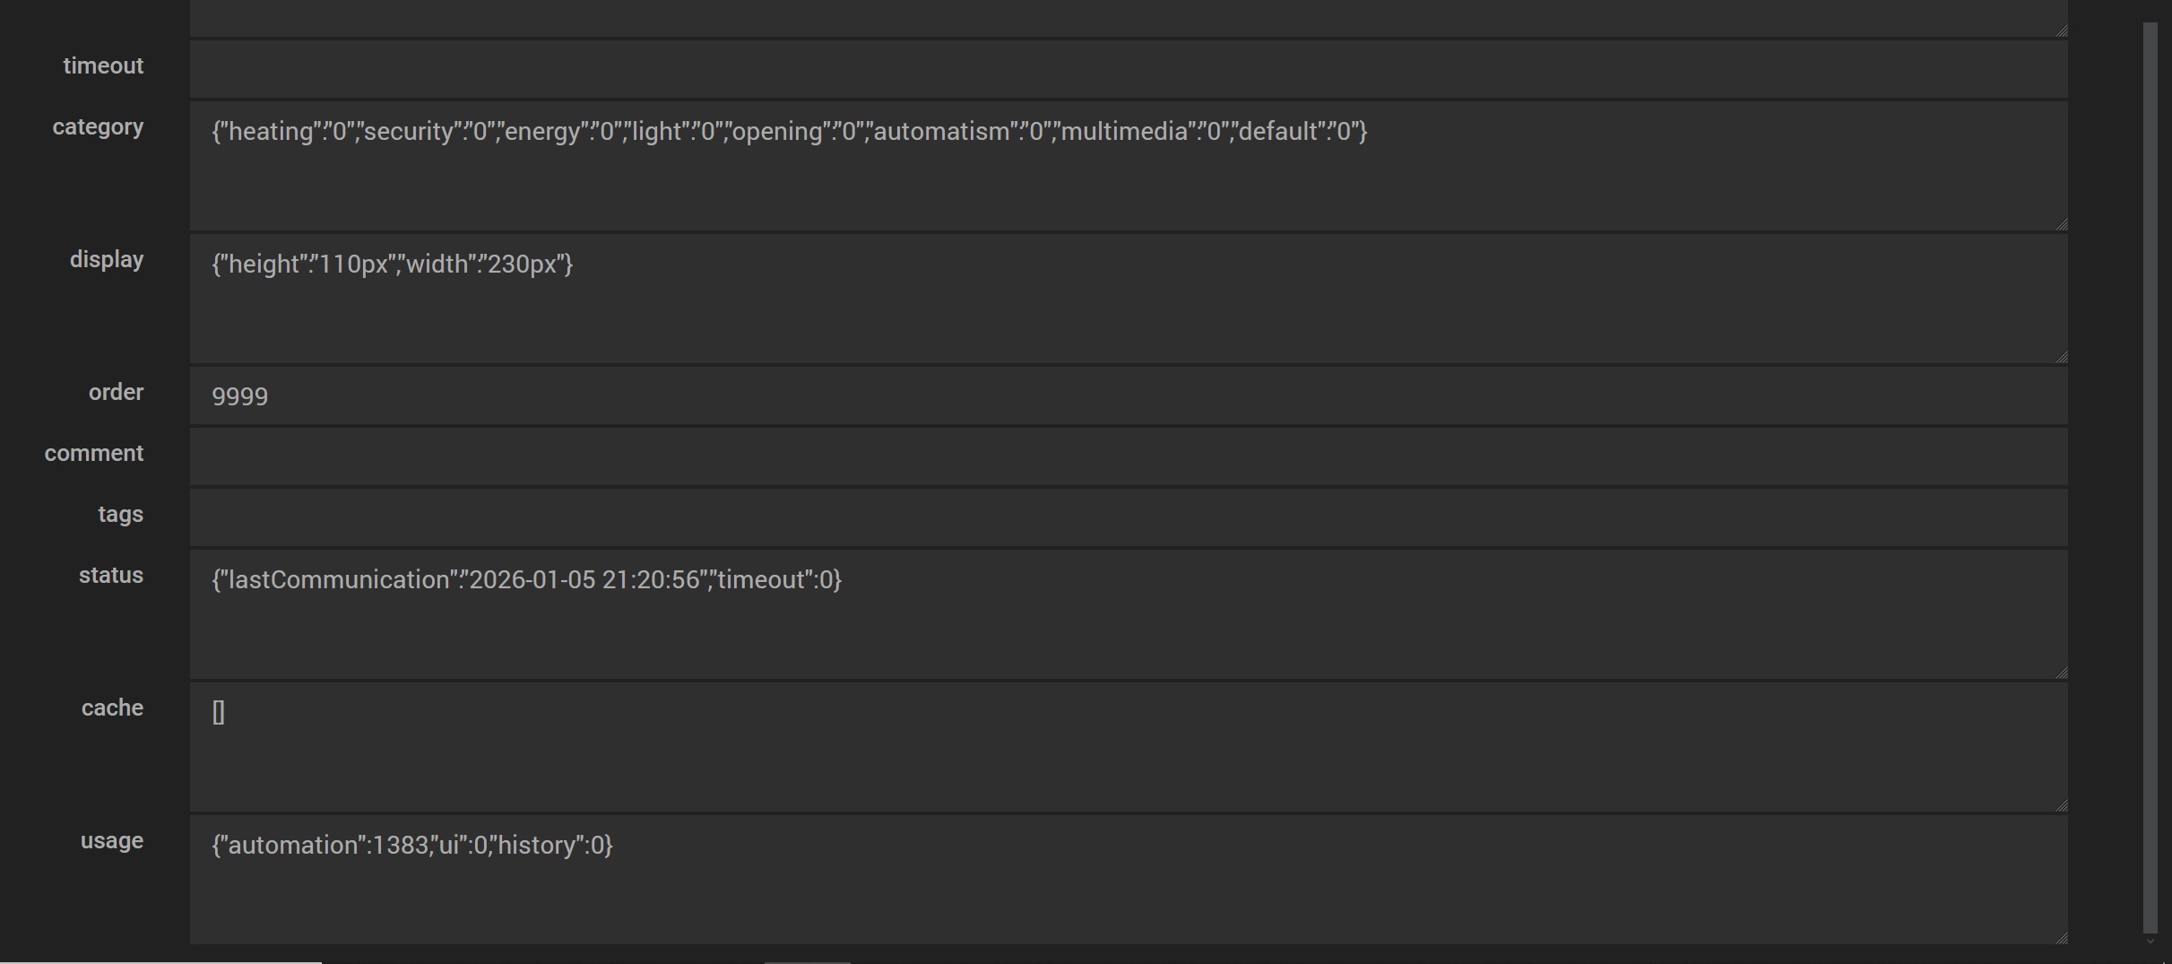Screen dimensions: 2172x964
Task: Click the usage automation textarea
Action: click(x=1128, y=880)
